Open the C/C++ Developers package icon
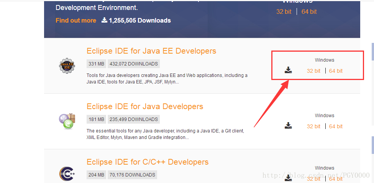Viewport: 374px width, 183px height. 67,174
